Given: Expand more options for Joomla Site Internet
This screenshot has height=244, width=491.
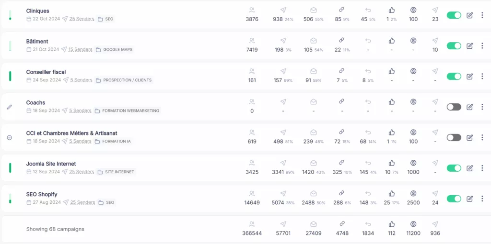Looking at the screenshot, I should pos(482,168).
